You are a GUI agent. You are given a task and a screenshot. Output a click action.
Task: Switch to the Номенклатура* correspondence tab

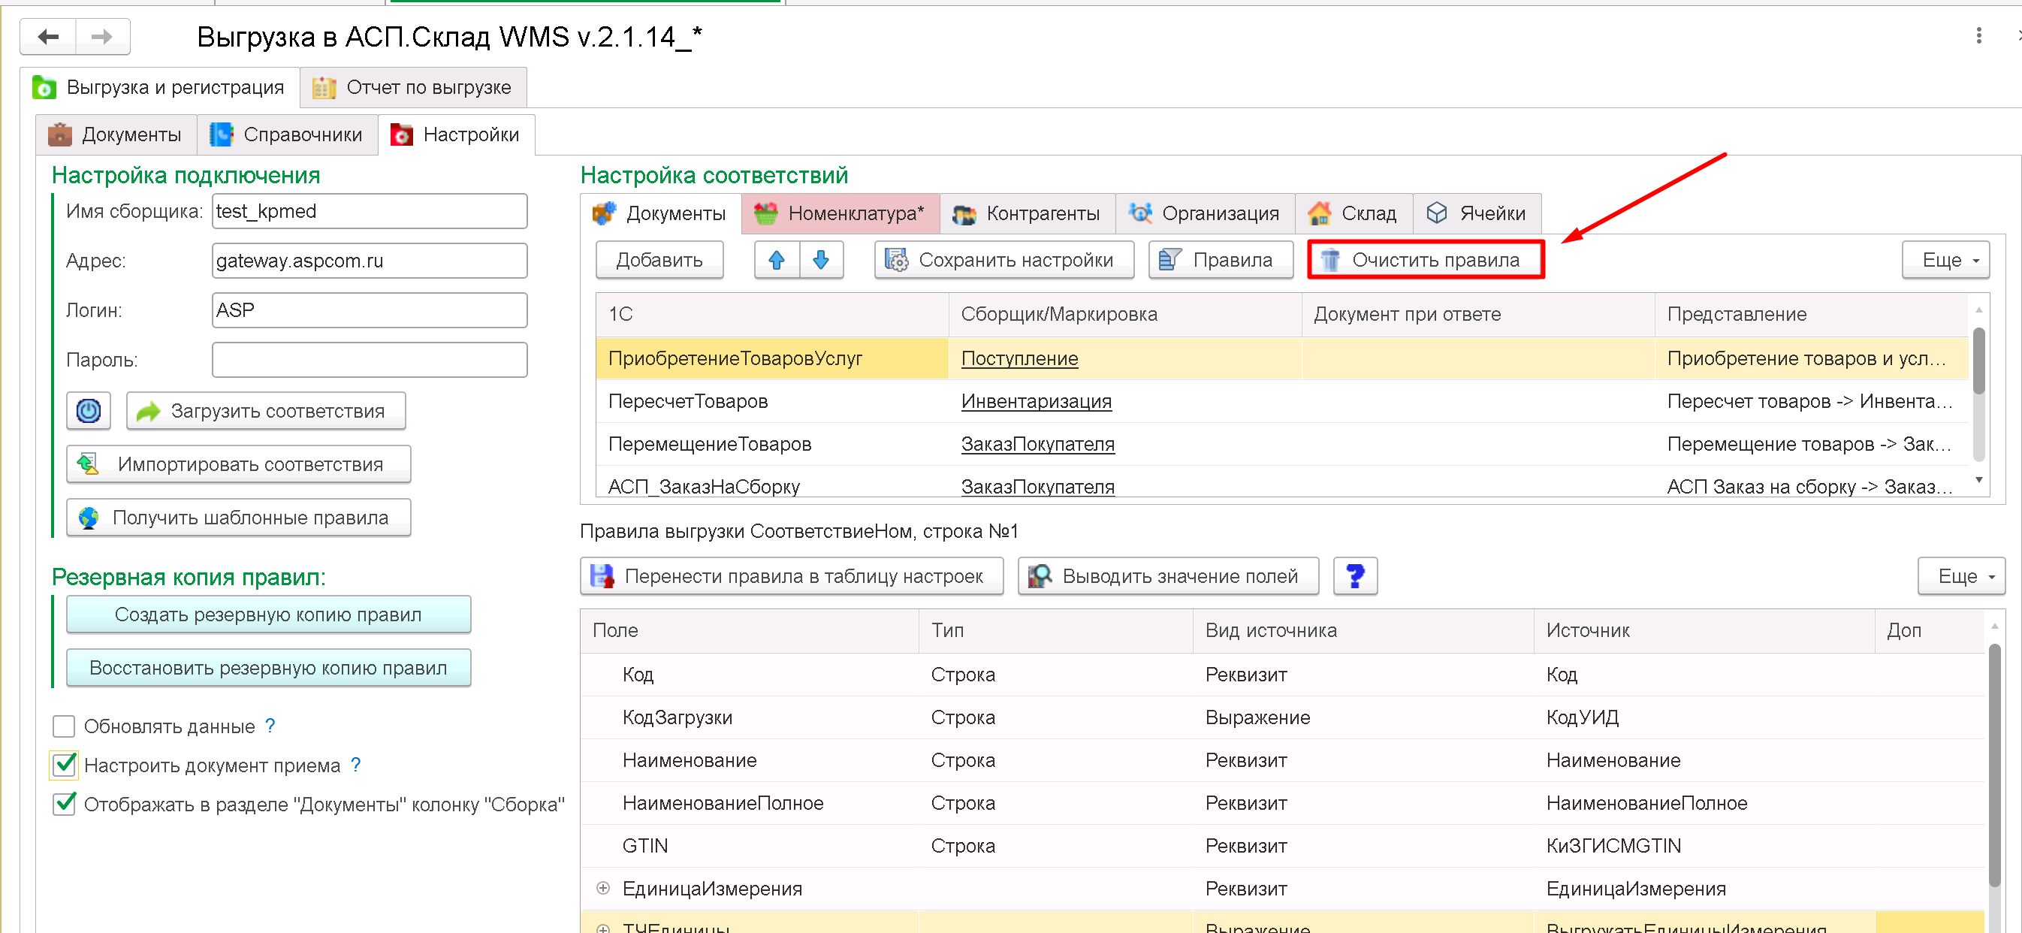pos(840,213)
